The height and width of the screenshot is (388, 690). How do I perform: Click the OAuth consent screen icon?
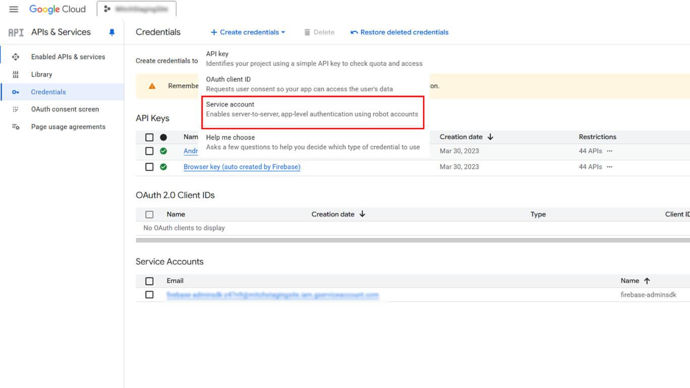[x=16, y=109]
